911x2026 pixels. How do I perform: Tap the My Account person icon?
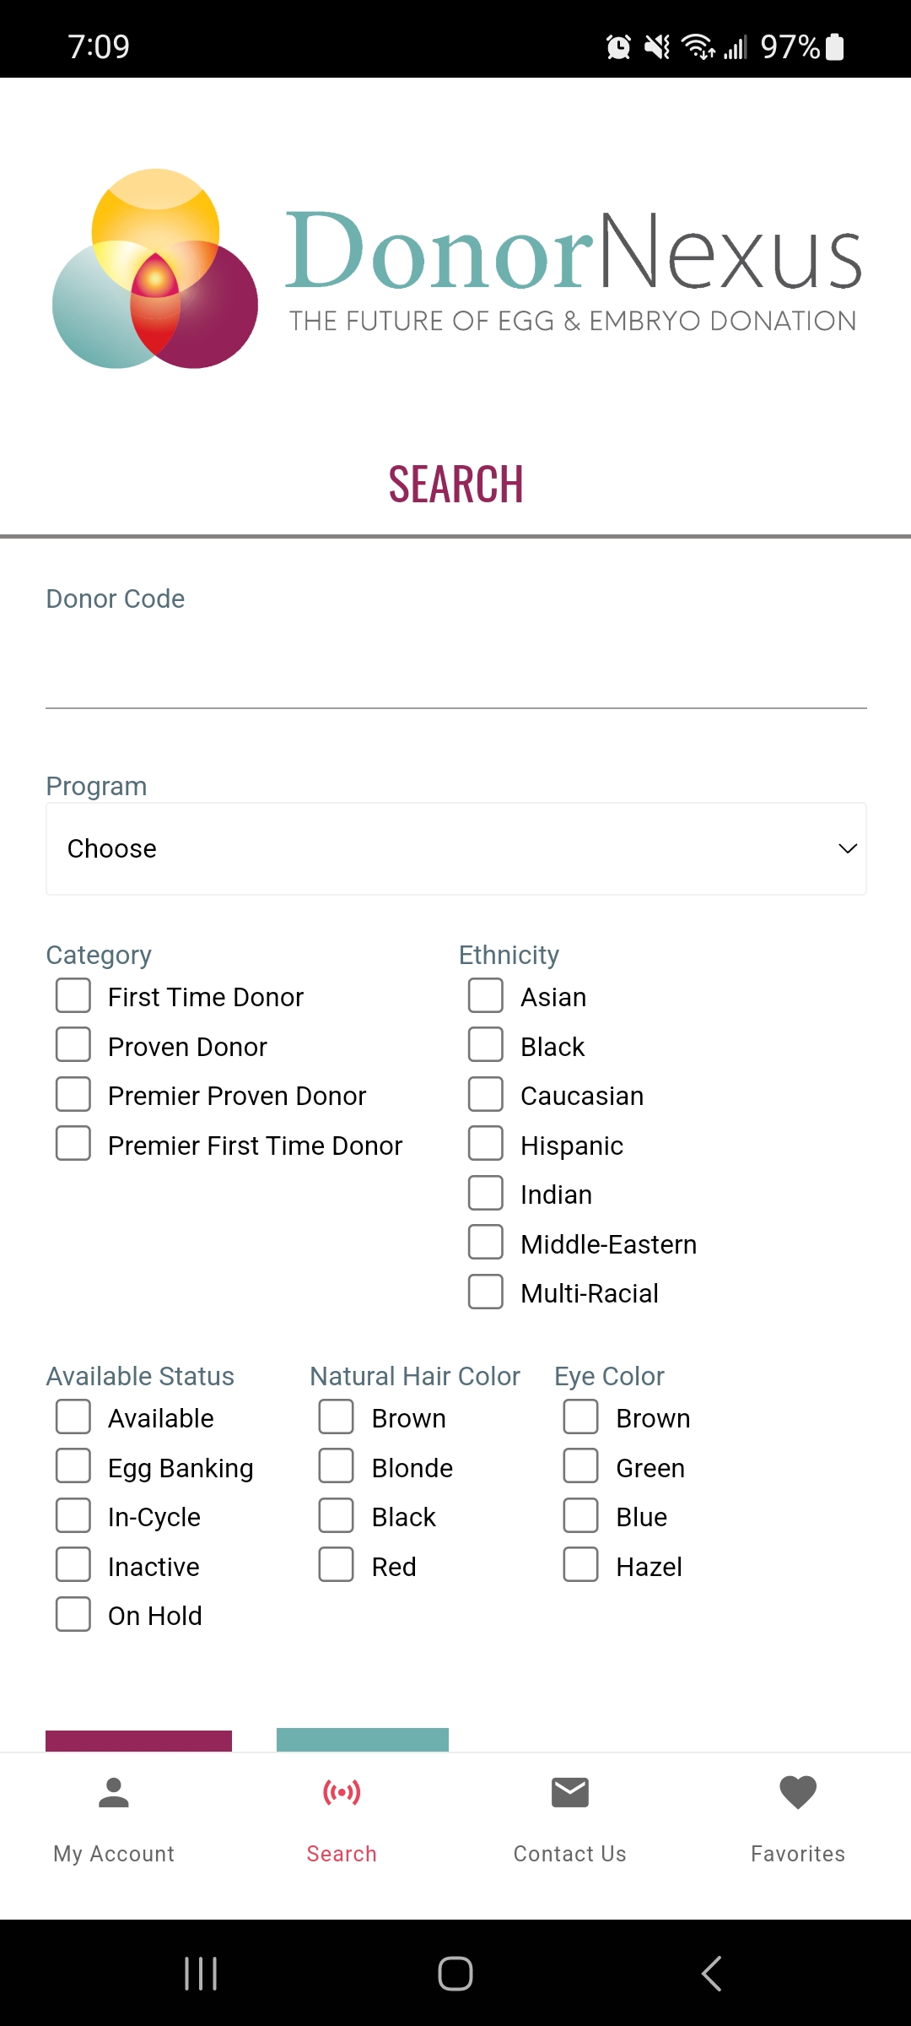114,1793
